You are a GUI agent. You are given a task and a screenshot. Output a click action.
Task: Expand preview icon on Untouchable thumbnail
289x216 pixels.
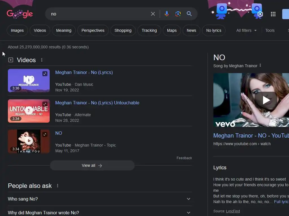pos(45,104)
